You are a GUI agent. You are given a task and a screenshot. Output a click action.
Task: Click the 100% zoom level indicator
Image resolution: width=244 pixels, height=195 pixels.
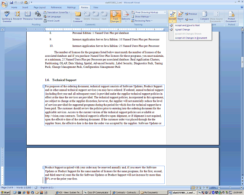pyautogui.click(x=213, y=187)
